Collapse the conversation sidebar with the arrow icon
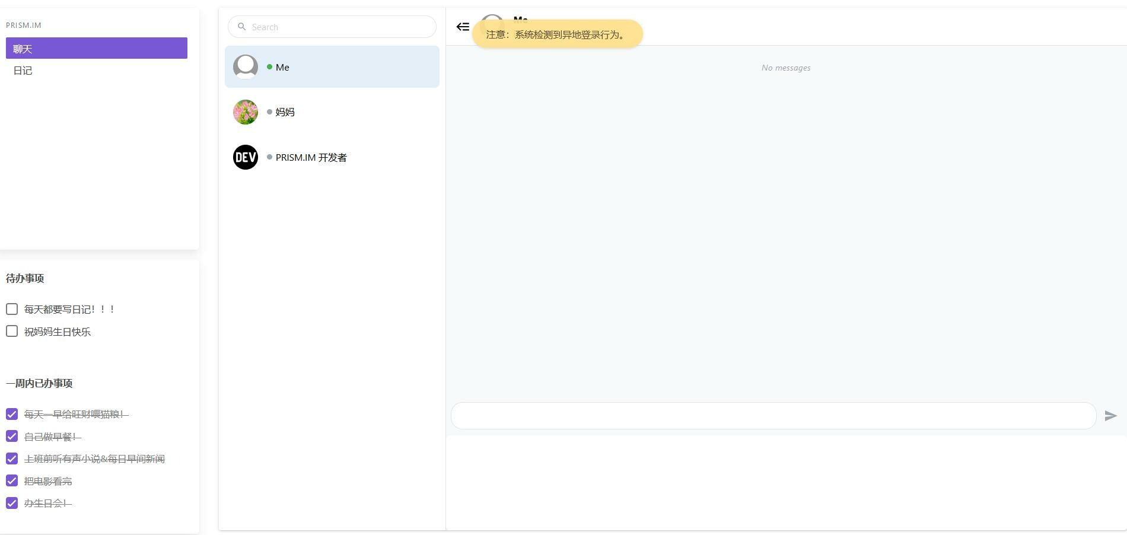The height and width of the screenshot is (535, 1127). click(x=464, y=26)
